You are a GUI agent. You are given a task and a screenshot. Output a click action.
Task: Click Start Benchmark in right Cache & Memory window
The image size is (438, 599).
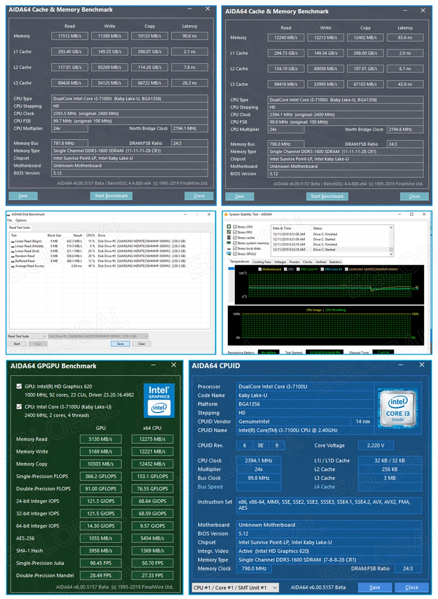click(x=327, y=196)
